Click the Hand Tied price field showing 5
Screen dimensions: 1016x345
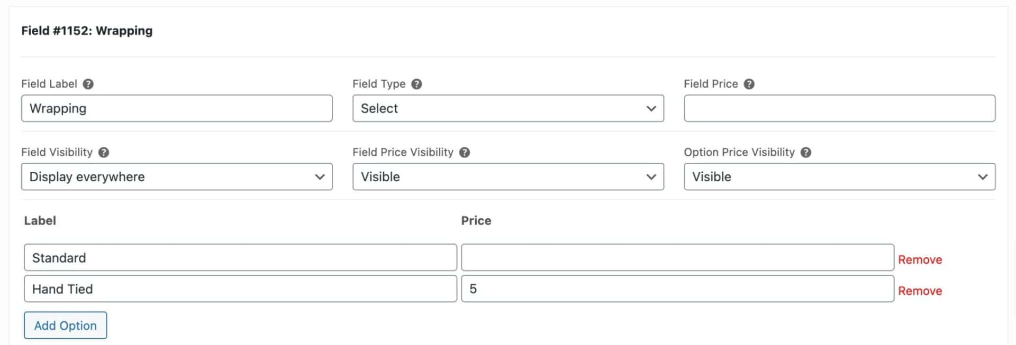[677, 288]
